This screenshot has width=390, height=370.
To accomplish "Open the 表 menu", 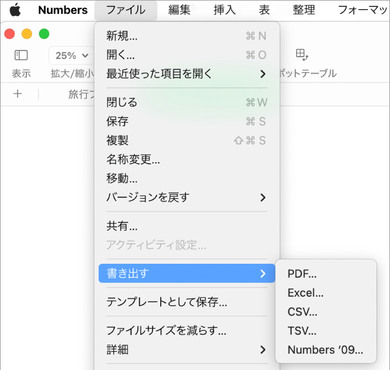I will pos(264,10).
